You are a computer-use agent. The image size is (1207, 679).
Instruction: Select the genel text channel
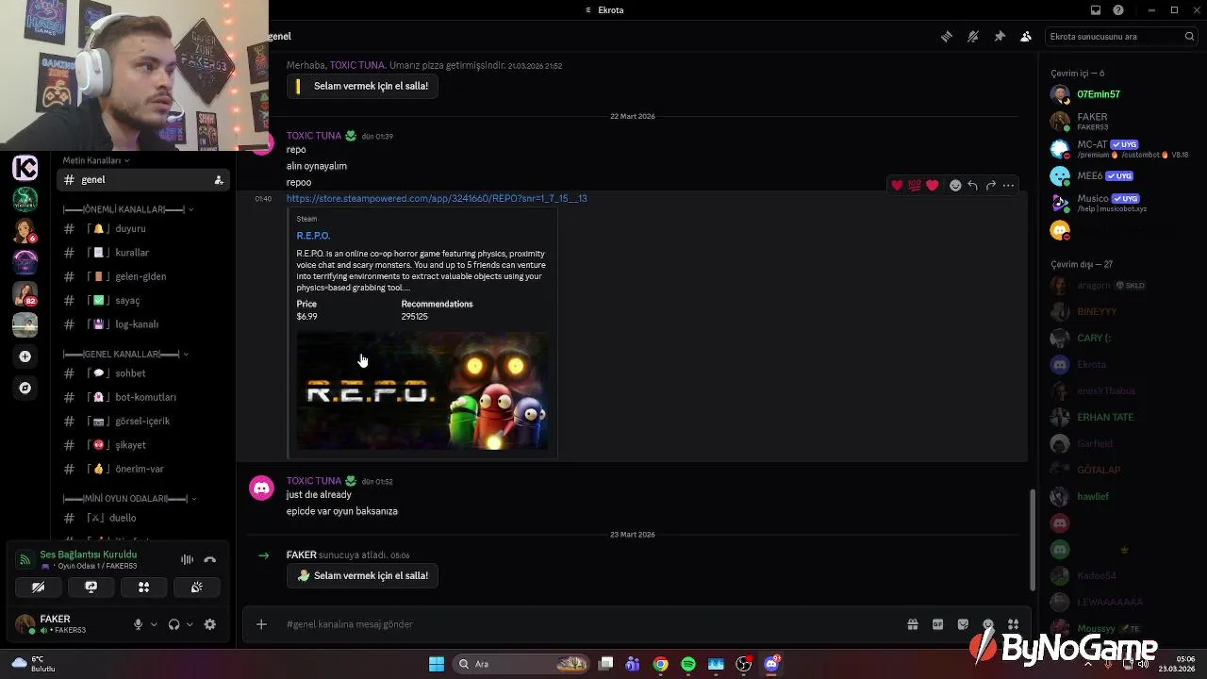click(143, 180)
